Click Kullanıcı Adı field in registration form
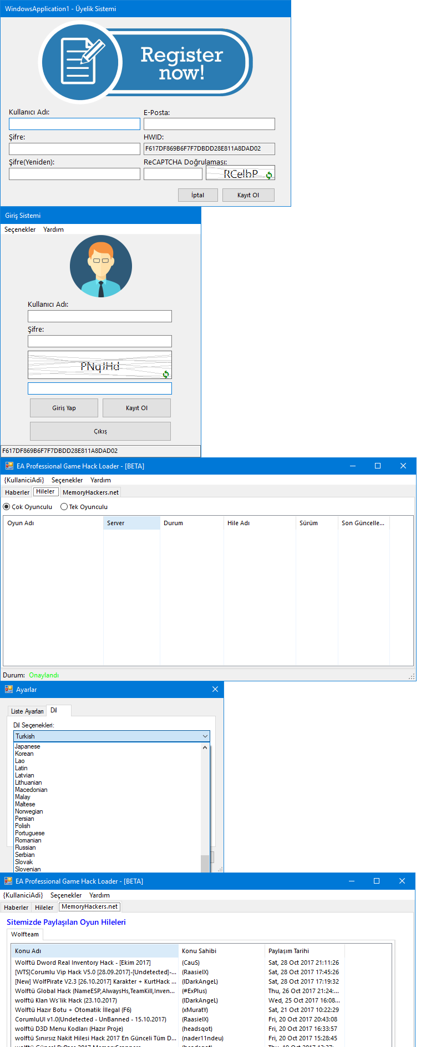Image resolution: width=426 pixels, height=1047 pixels. tap(74, 124)
